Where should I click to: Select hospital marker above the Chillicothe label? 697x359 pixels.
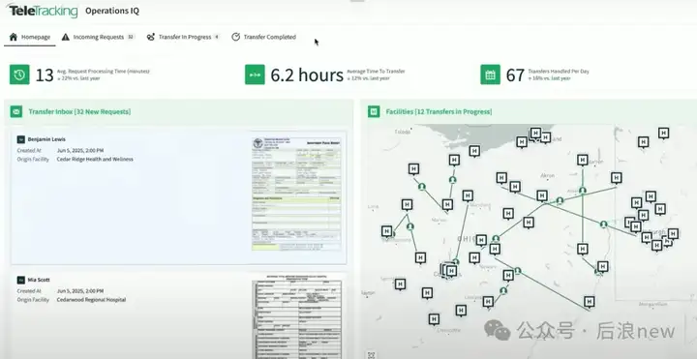434,319
